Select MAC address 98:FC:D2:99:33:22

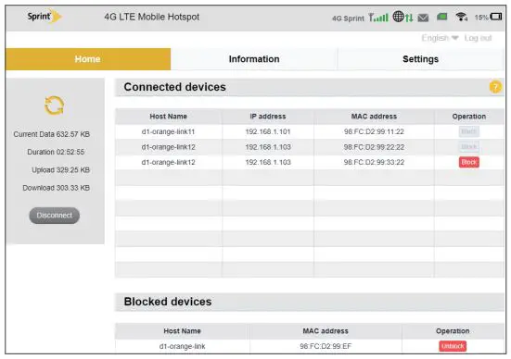point(374,162)
